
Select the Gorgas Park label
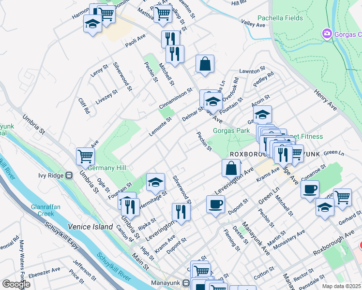[231, 130]
